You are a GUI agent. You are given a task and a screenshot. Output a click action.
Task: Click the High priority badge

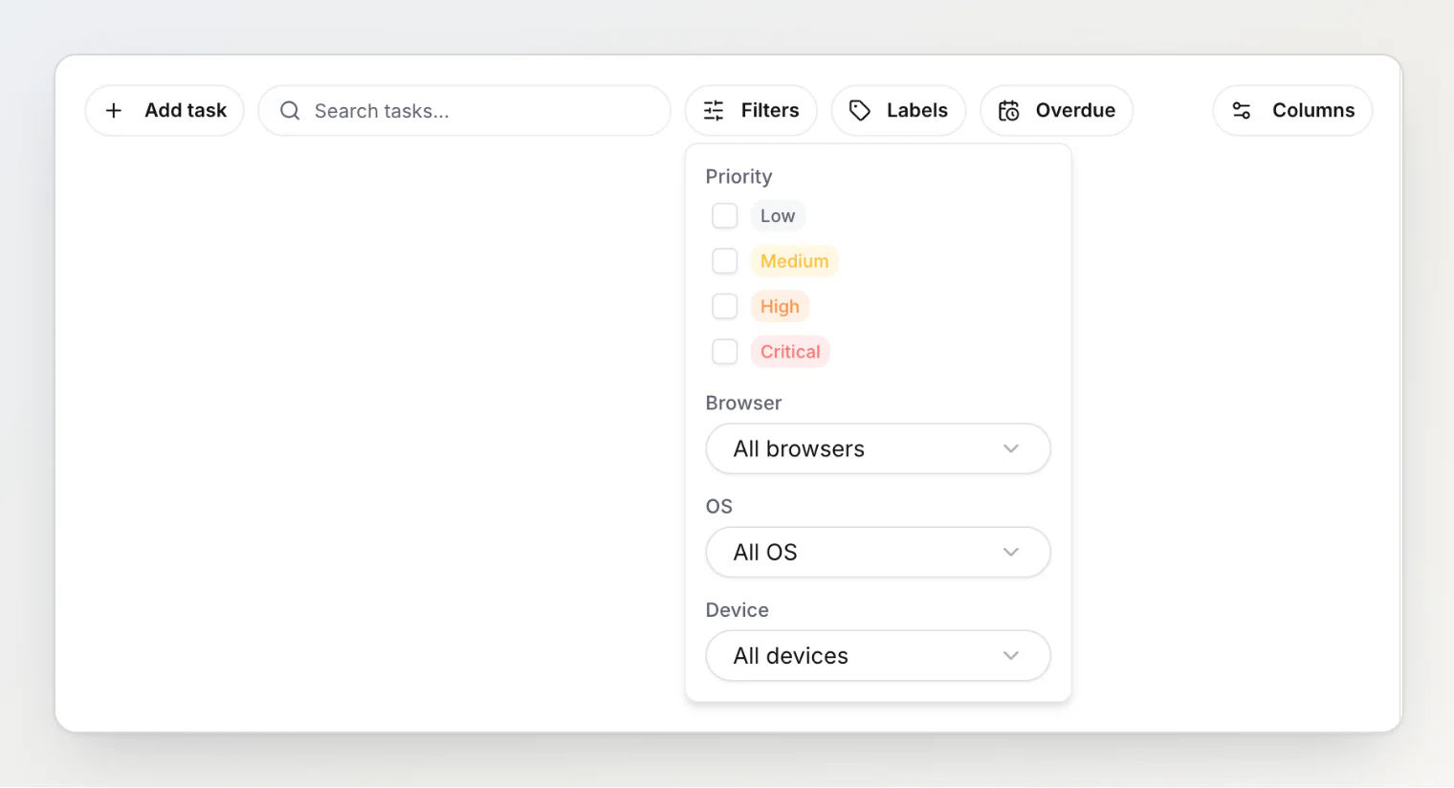[780, 306]
